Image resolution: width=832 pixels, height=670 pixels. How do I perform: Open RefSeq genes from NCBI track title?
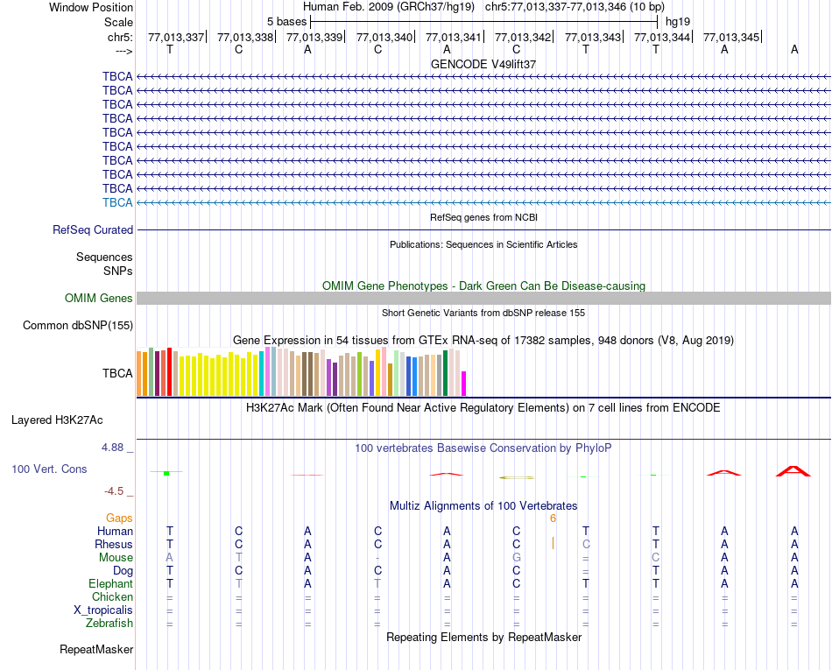tap(483, 217)
